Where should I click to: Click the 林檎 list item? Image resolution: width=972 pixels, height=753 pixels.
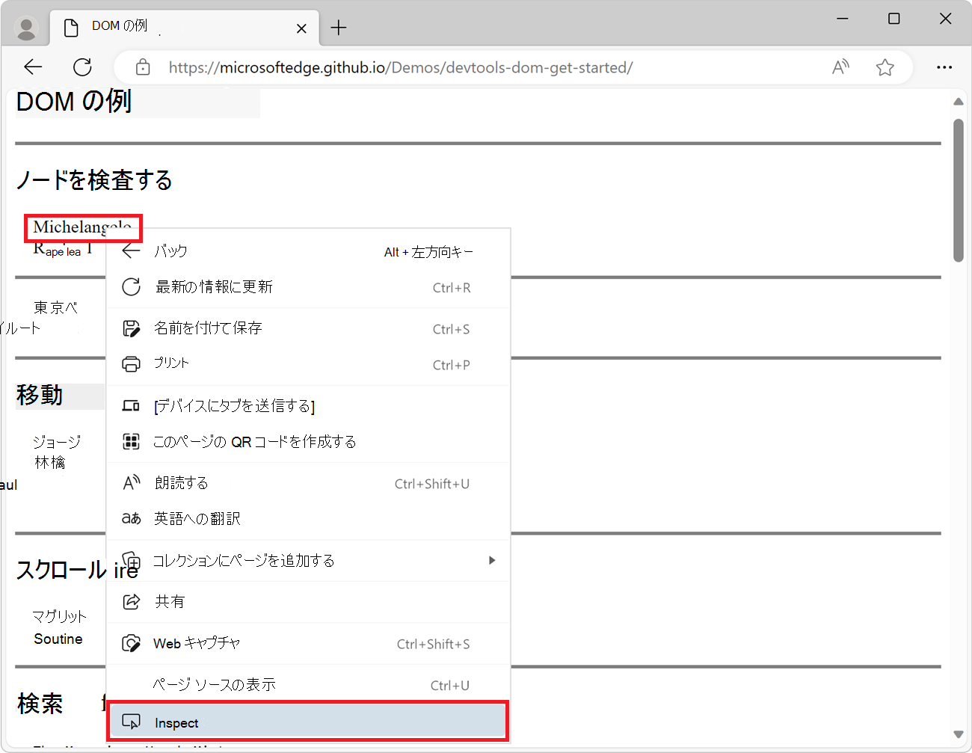pyautogui.click(x=50, y=463)
